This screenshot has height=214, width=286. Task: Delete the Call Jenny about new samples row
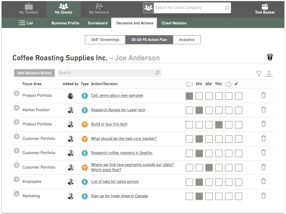tap(263, 95)
